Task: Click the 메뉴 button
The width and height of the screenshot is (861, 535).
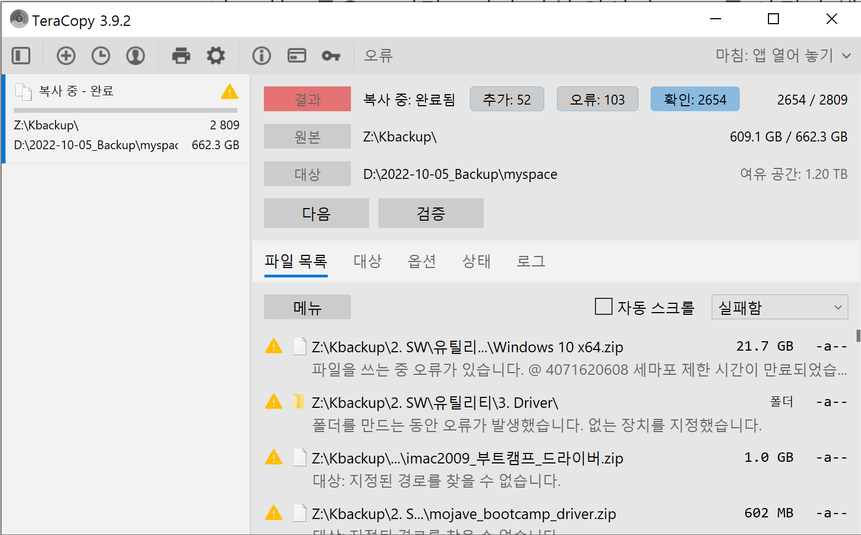Action: [307, 307]
